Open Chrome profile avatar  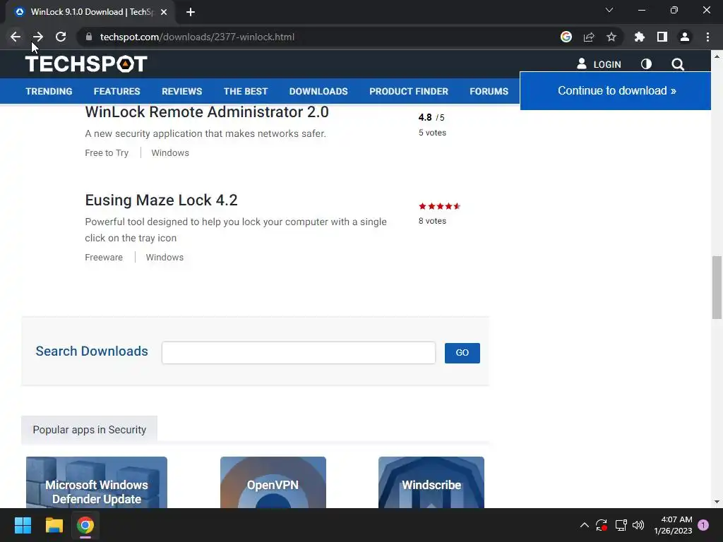click(x=685, y=37)
